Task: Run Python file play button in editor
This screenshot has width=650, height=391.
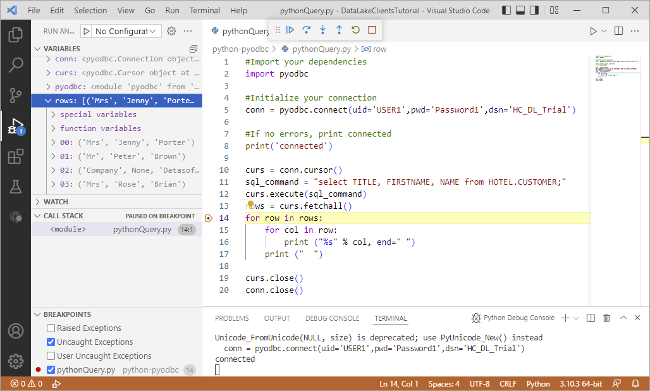Action: coord(593,31)
